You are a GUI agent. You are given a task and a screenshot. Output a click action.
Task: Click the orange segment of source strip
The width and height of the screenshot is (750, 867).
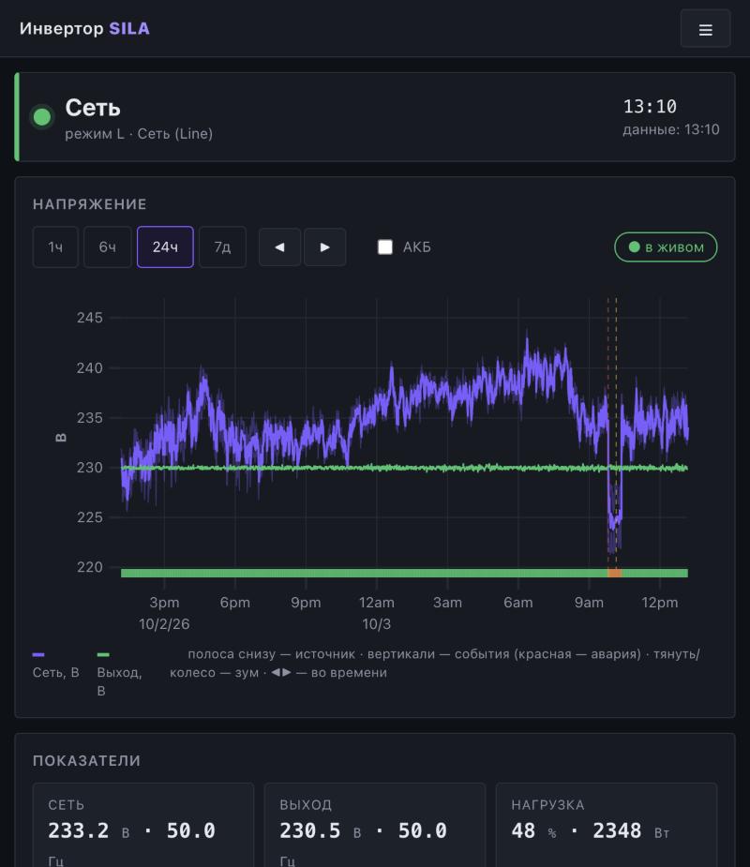(x=614, y=573)
